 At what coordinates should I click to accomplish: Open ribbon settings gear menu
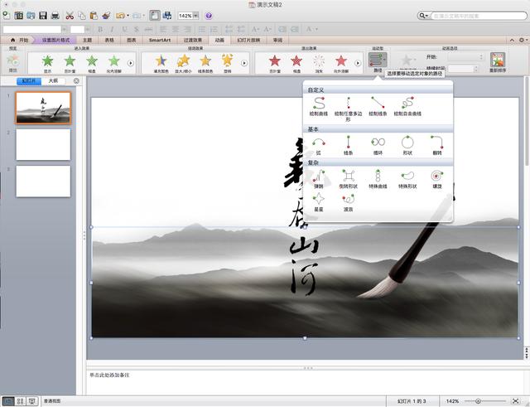(x=523, y=40)
